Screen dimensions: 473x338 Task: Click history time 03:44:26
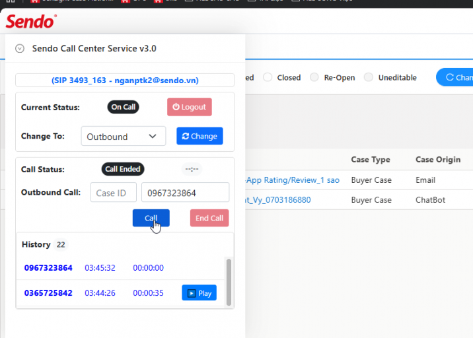[x=100, y=292]
